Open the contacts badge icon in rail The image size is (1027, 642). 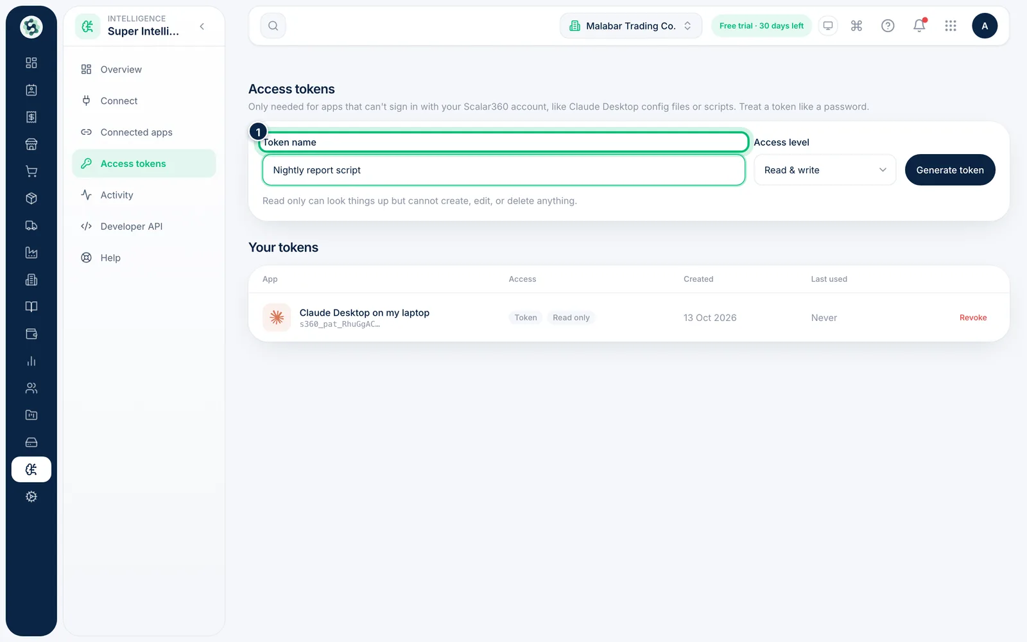pos(31,90)
